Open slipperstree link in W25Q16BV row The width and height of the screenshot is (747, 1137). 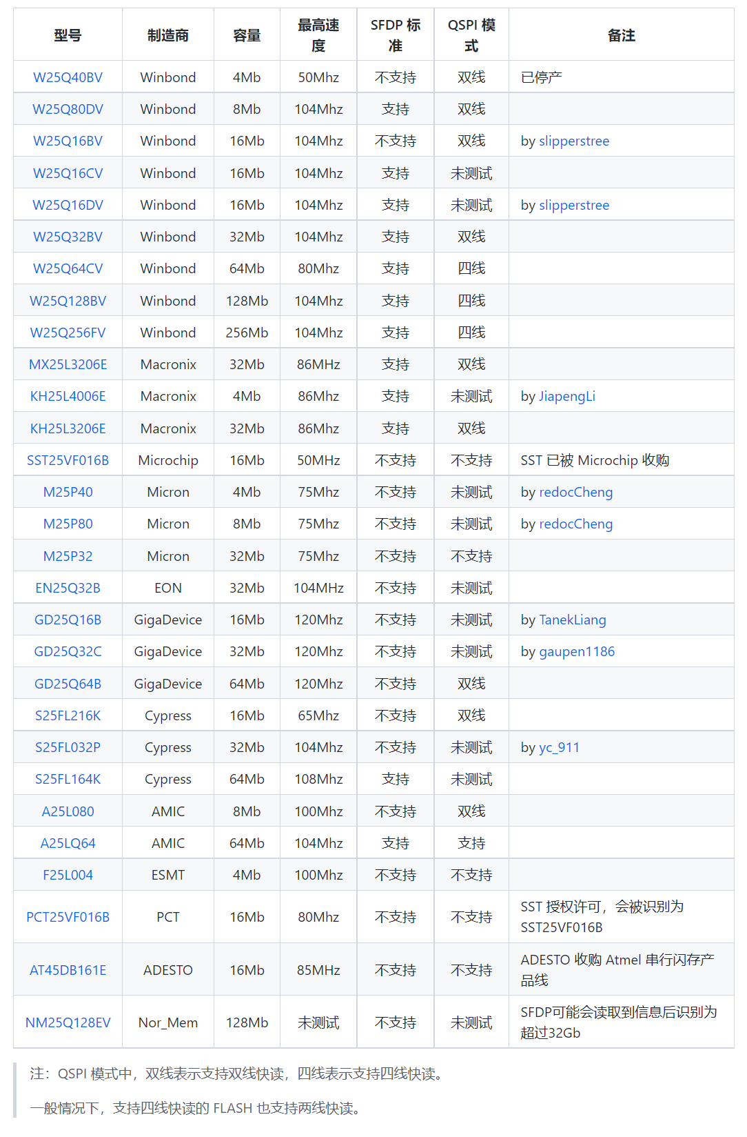click(573, 141)
